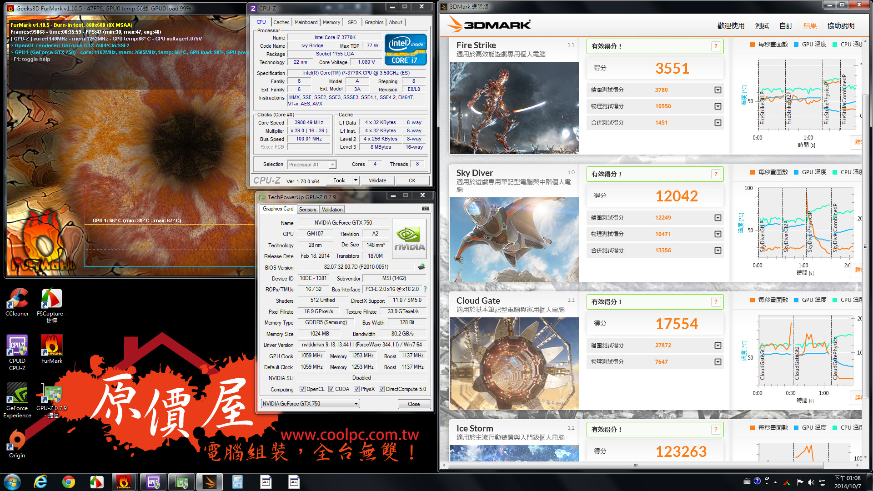Click the Close button in GPU-Z
873x491 pixels.
[x=414, y=404]
